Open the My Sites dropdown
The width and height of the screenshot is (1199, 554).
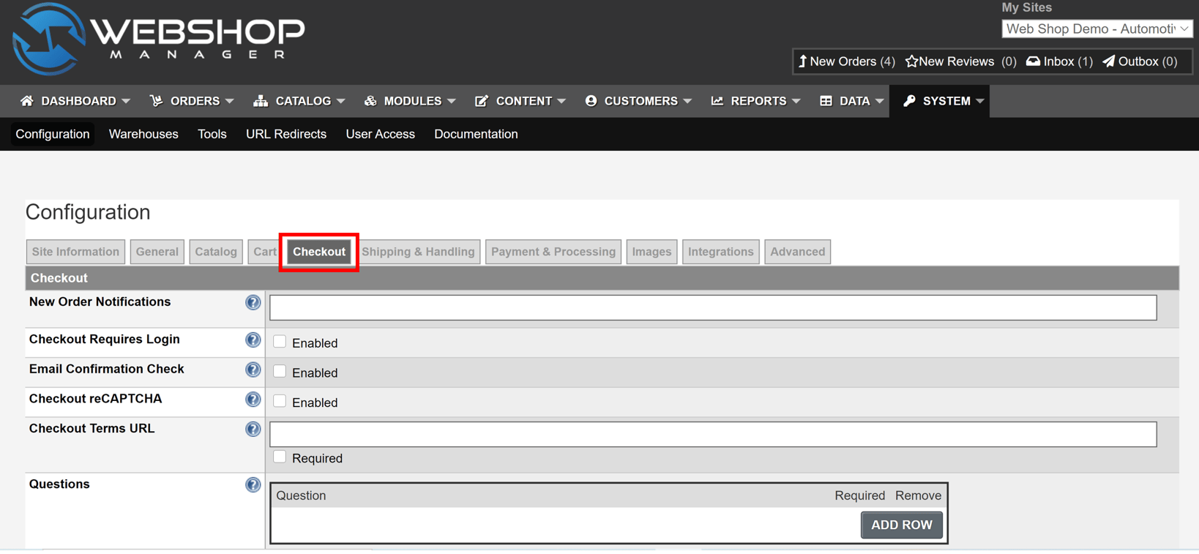tap(1097, 29)
